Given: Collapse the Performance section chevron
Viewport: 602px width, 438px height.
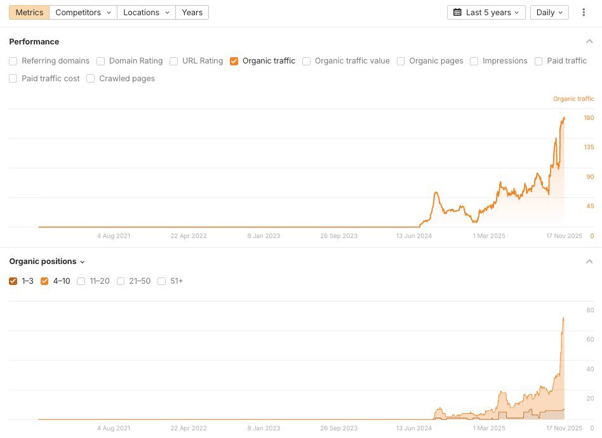Looking at the screenshot, I should click(589, 41).
